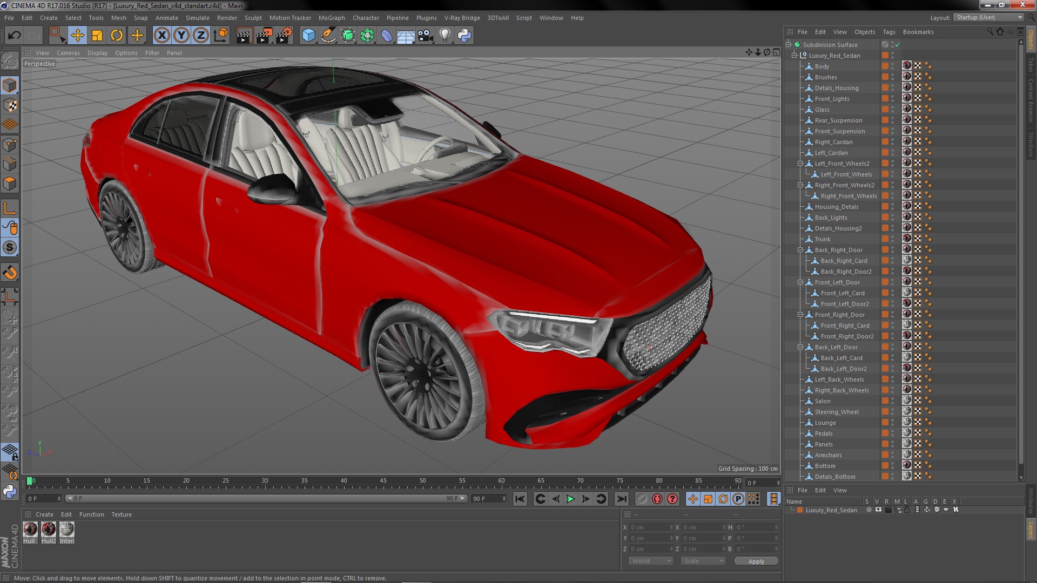Open the Objects manager Tags menu
The height and width of the screenshot is (583, 1037).
[888, 32]
